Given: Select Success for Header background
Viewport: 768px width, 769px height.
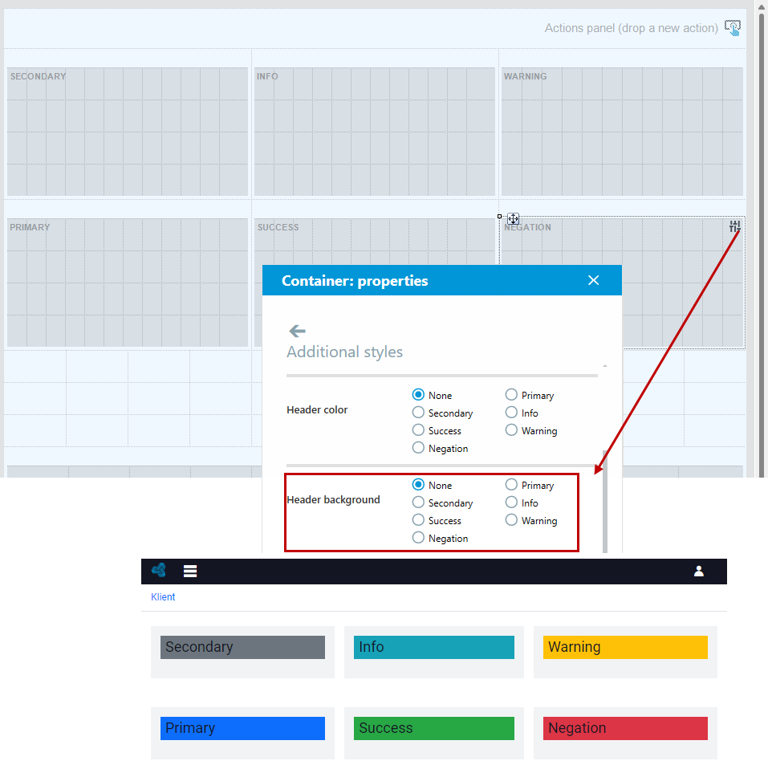Looking at the screenshot, I should coord(418,520).
